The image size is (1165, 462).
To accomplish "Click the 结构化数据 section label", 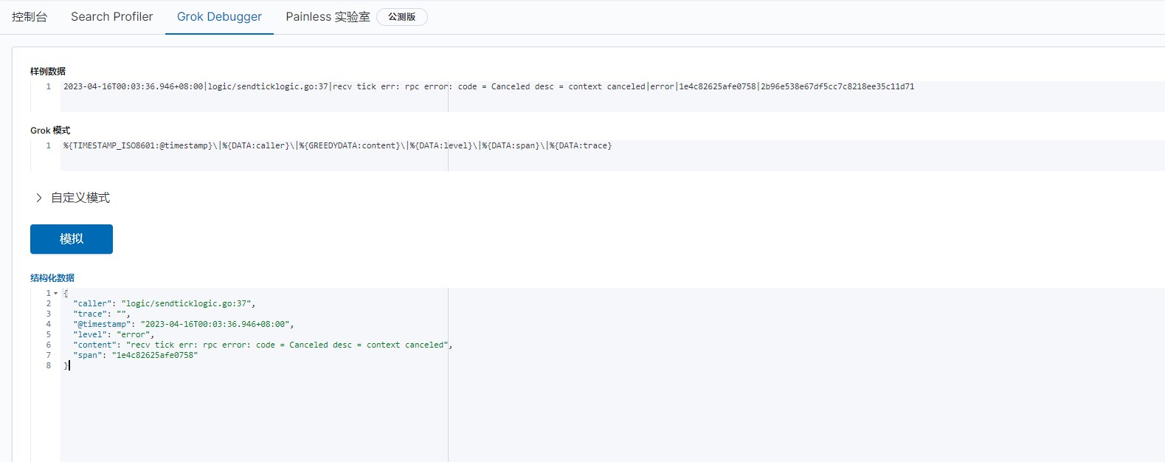I will point(52,278).
